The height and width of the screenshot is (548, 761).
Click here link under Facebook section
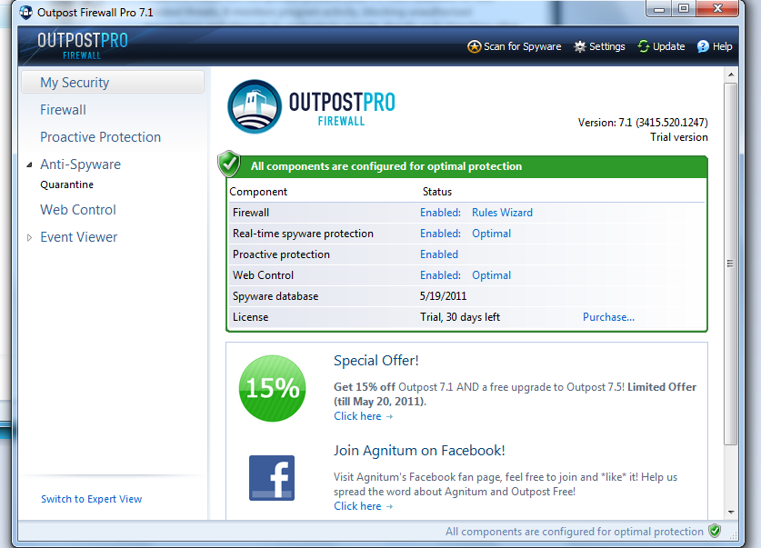363,506
